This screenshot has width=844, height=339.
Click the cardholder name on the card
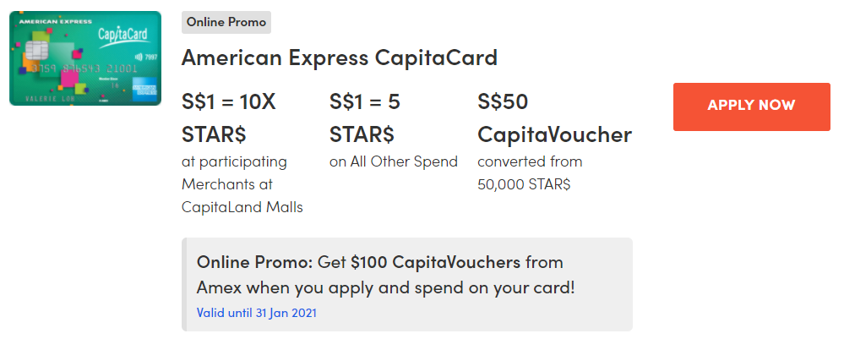pos(34,99)
